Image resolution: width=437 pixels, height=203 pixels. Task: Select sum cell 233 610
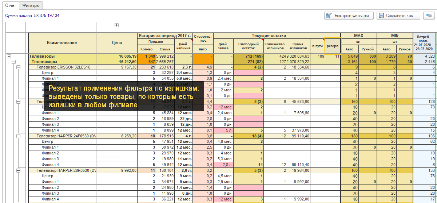tap(165, 67)
